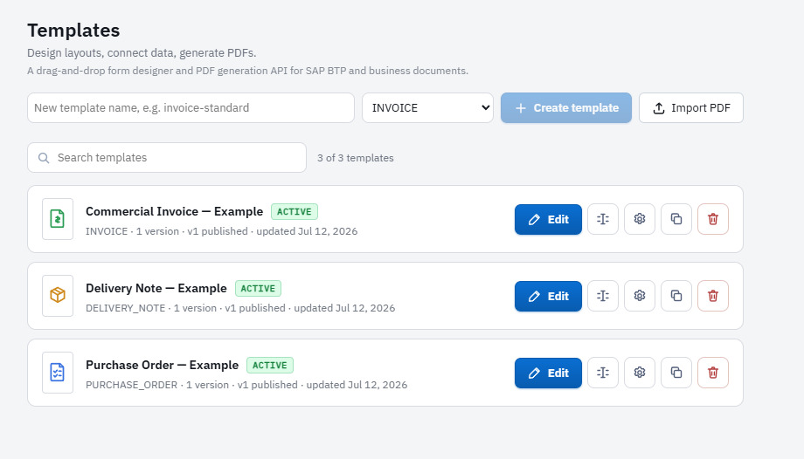Duplicate the Commercial Invoice template

pos(676,219)
